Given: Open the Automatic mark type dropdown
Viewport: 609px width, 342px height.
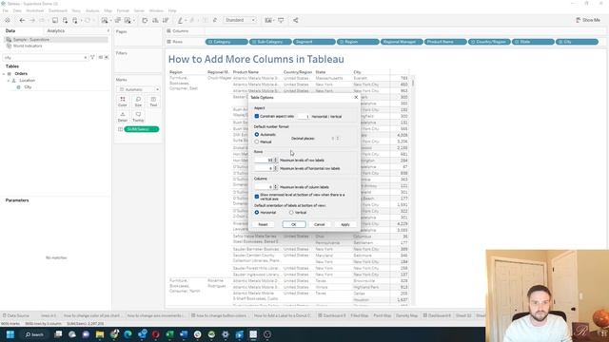Looking at the screenshot, I should [138, 89].
